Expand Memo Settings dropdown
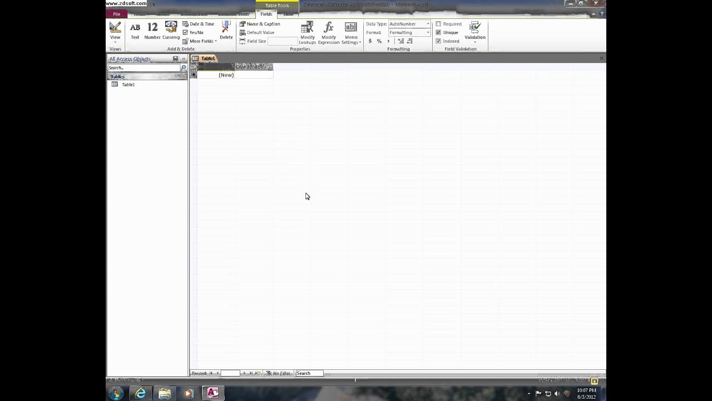Viewport: 712px width, 401px height. (x=351, y=33)
